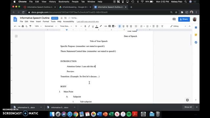This screenshot has width=210, height=118.
Task: Open the Last edit was seconds ago link
Action: tap(88, 22)
